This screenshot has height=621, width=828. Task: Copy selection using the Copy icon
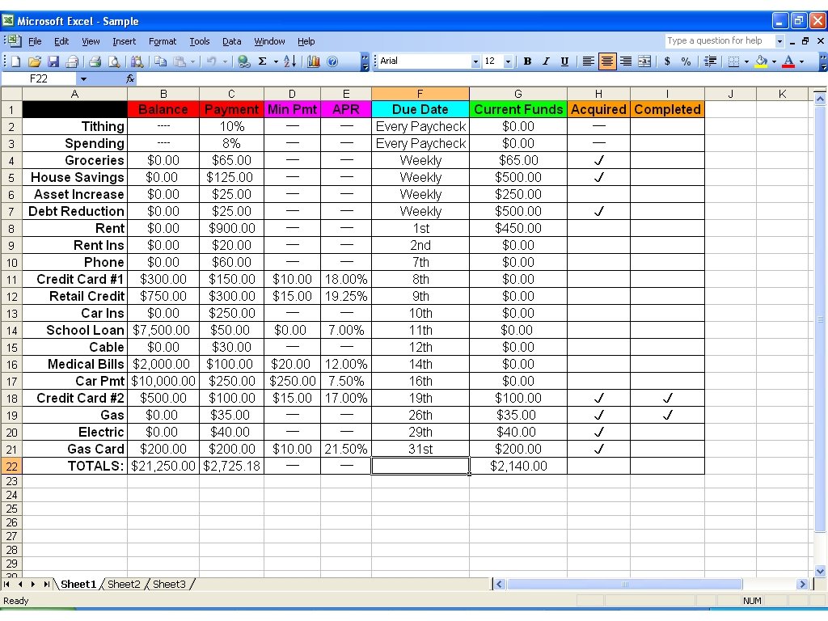(x=160, y=61)
